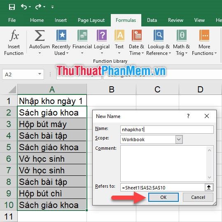Click the Comment box scroll up arrow
222x222 pixels.
[209, 150]
